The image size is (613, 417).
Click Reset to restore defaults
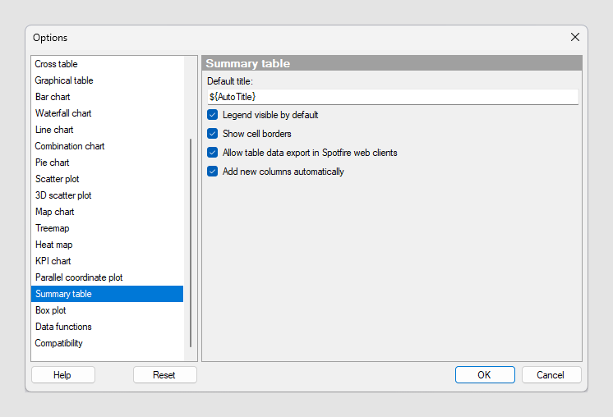point(164,375)
